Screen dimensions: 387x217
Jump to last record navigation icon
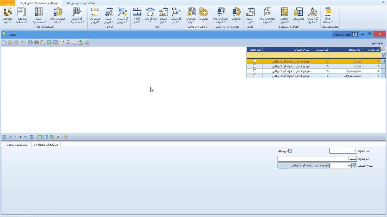click(31, 137)
